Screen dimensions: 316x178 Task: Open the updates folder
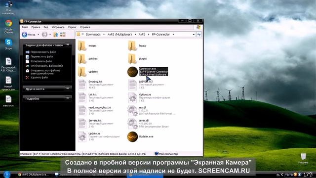[x=82, y=72]
